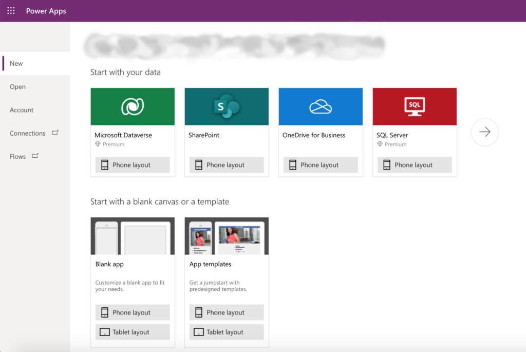Choose Phone layout for Blank app
Image resolution: width=526 pixels, height=352 pixels.
[133, 312]
